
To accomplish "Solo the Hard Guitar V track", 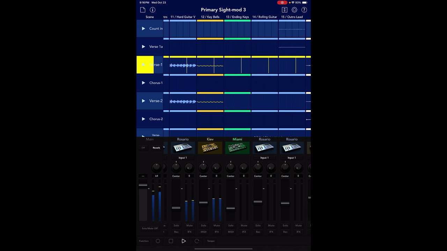I will (176, 226).
